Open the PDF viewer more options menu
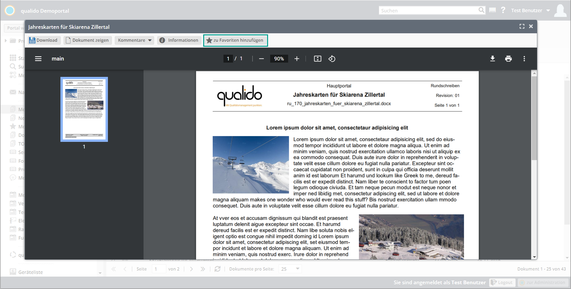This screenshot has width=571, height=289. tap(524, 59)
